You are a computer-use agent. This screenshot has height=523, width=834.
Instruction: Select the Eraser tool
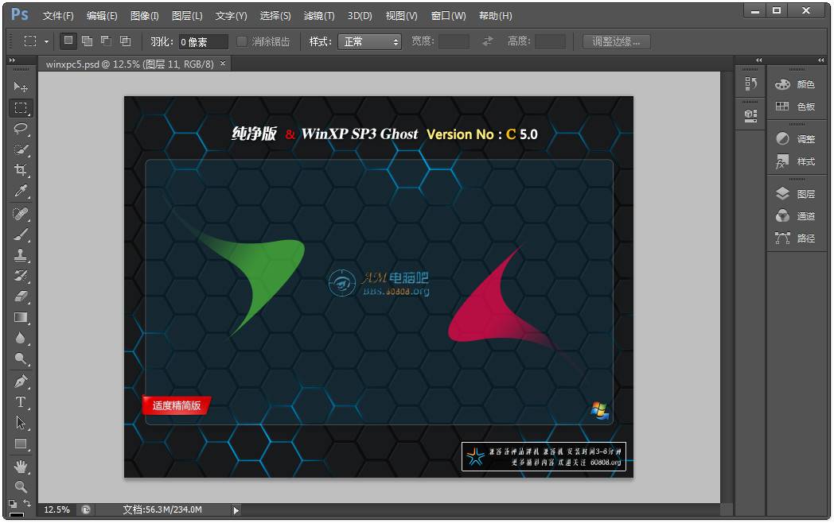tap(21, 296)
